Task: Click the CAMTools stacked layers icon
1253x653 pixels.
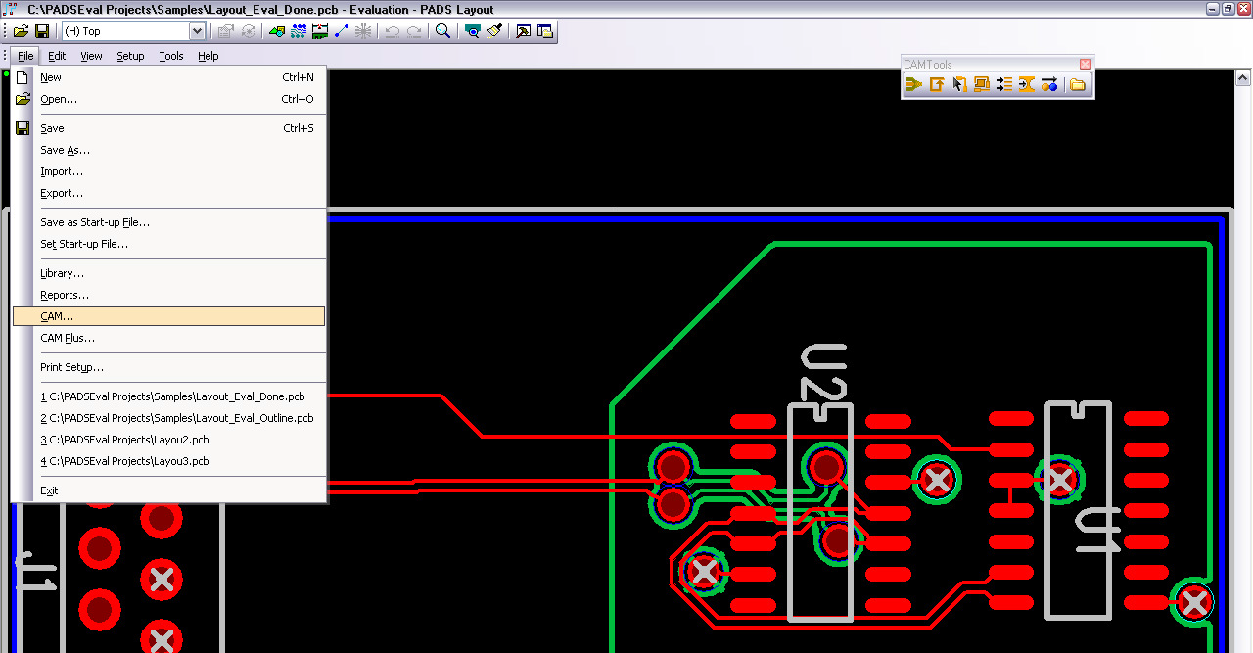Action: (982, 85)
